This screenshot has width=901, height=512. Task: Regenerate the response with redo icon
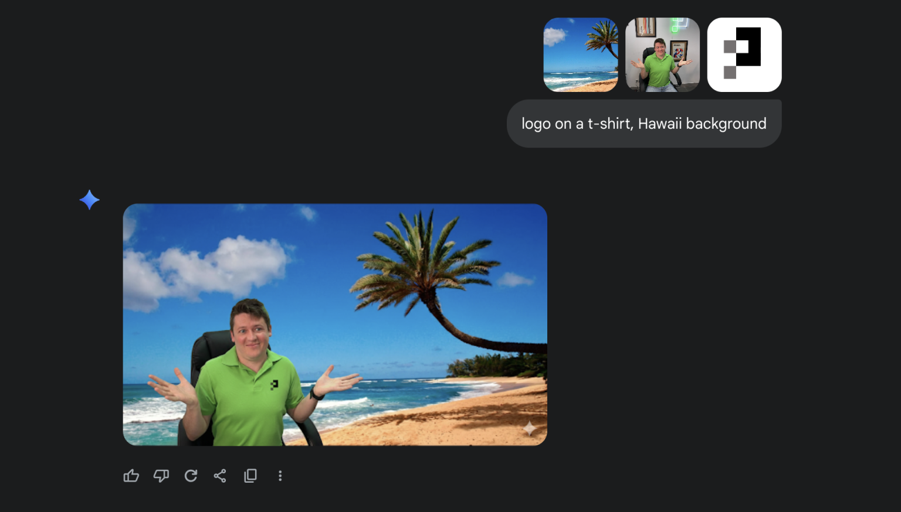[x=191, y=476]
